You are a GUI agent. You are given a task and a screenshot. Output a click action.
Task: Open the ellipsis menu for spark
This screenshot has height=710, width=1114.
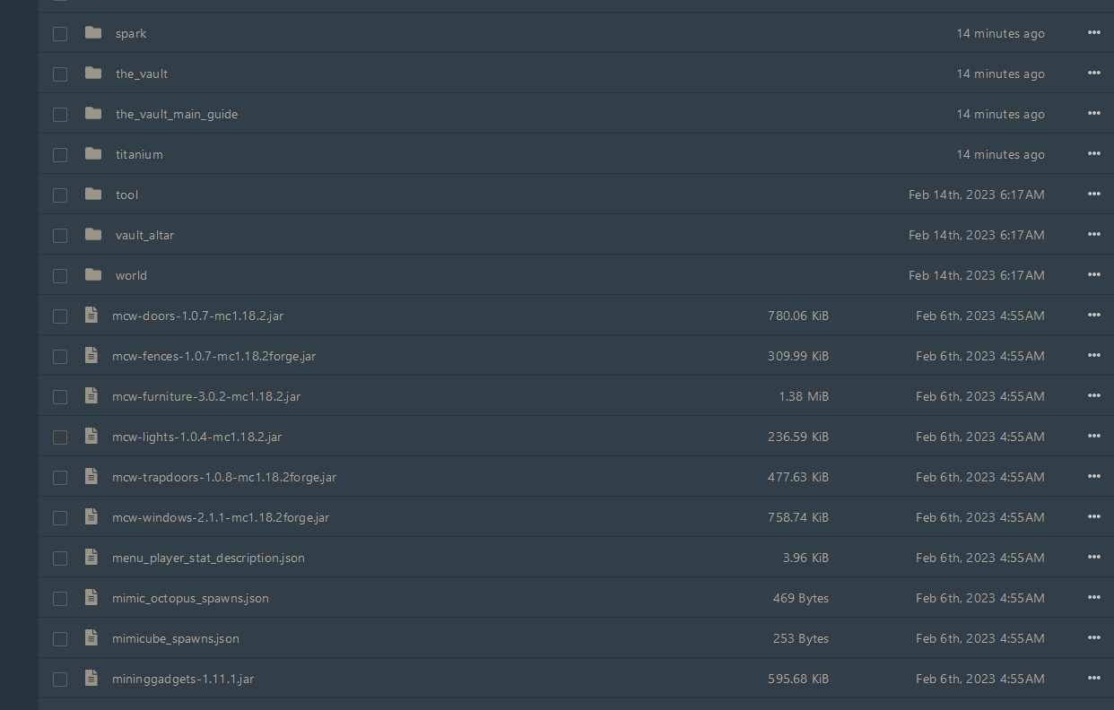1093,32
